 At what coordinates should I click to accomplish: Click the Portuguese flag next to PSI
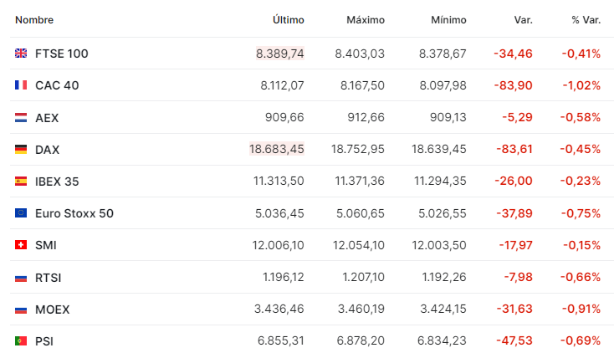tap(21, 340)
